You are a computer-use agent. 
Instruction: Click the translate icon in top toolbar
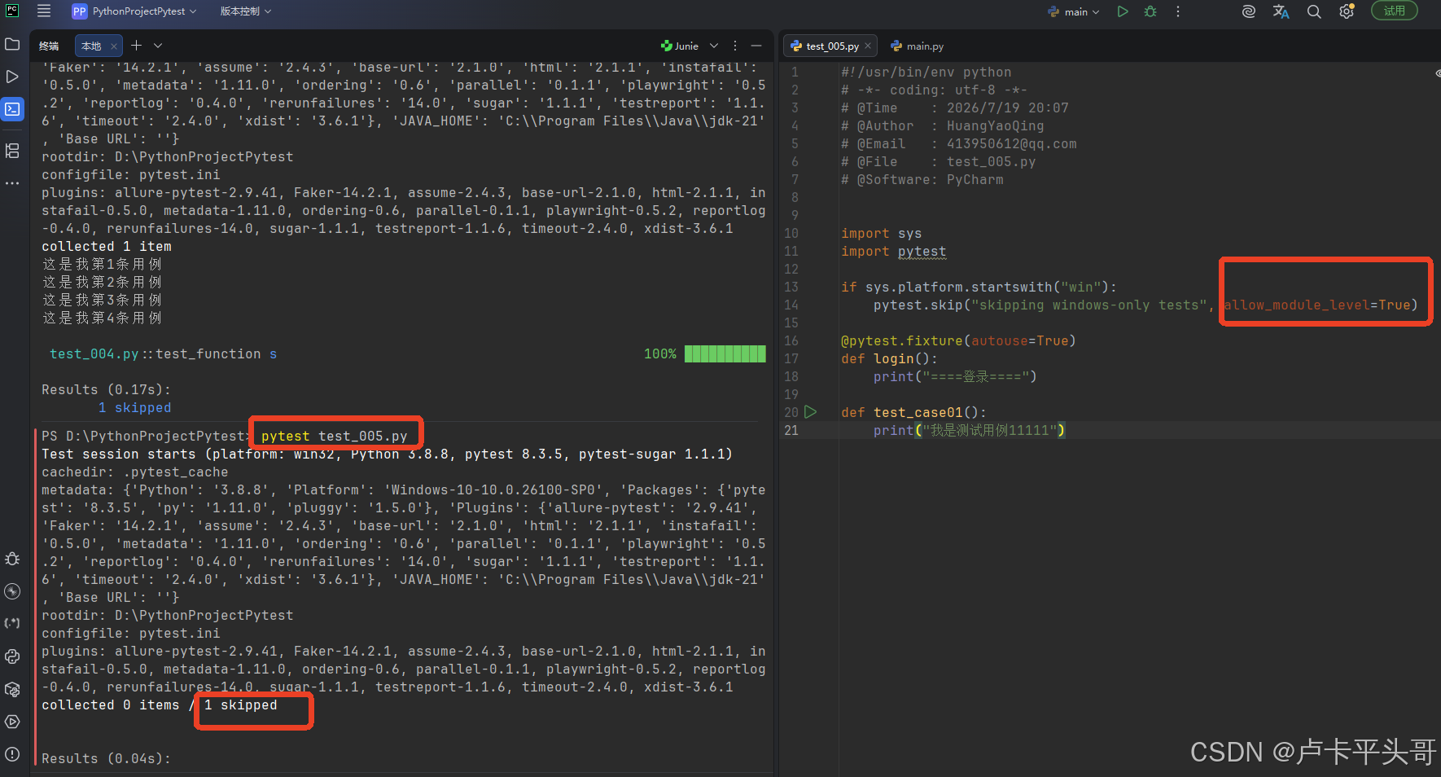1281,11
